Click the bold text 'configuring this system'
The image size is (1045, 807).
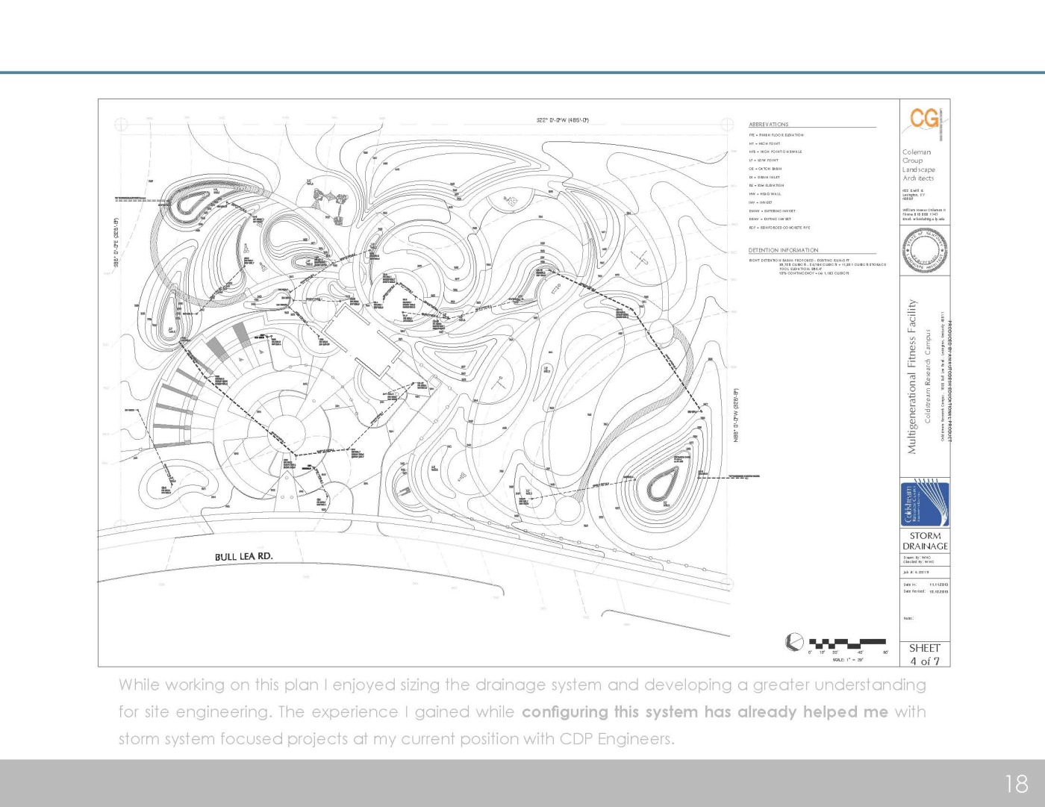611,711
